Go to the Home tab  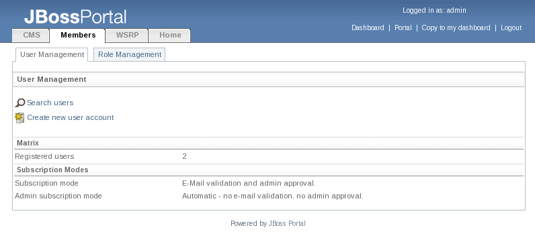(x=170, y=36)
